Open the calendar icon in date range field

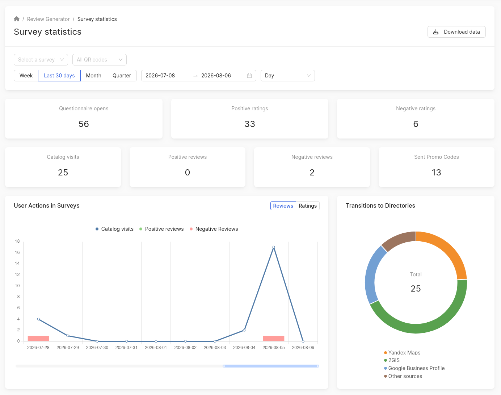[x=249, y=76]
